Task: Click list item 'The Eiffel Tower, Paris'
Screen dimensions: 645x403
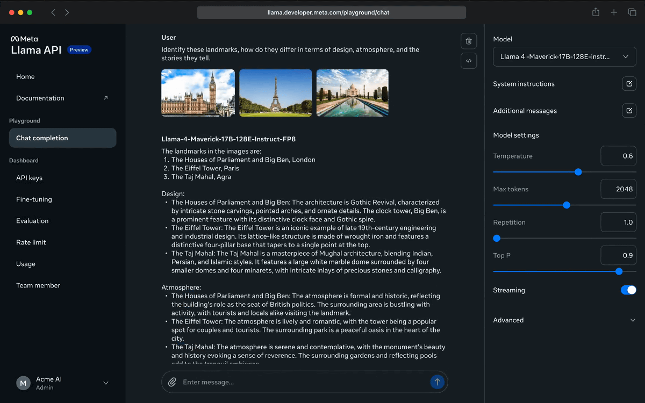Action: (x=205, y=168)
